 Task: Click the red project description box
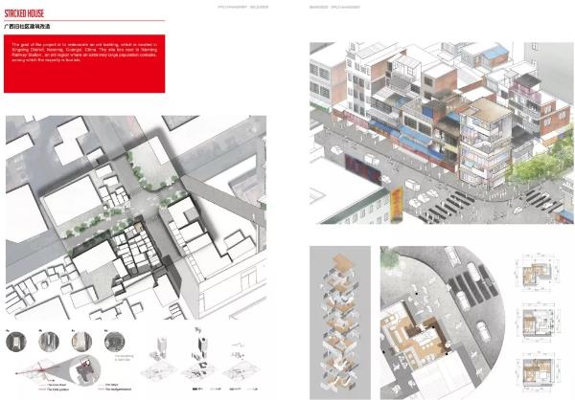pyautogui.click(x=83, y=62)
